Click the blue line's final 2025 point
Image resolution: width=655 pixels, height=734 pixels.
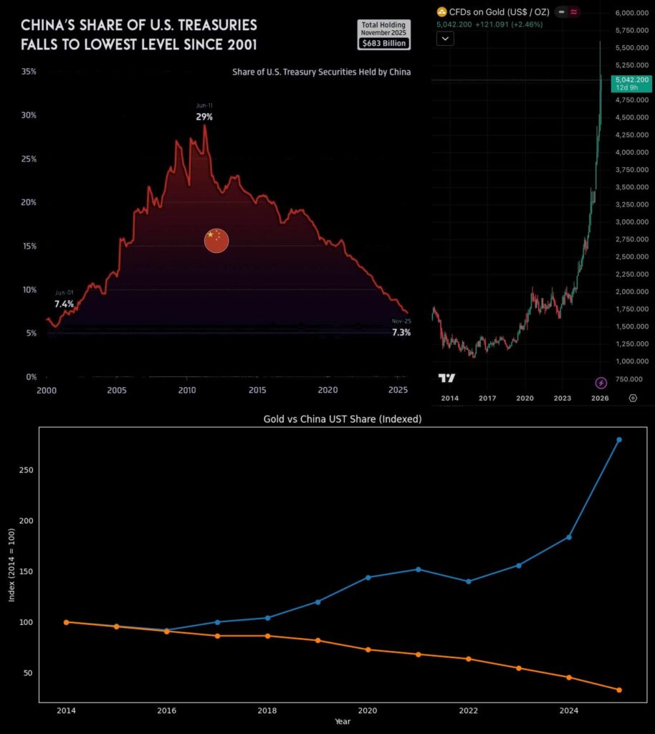point(619,439)
